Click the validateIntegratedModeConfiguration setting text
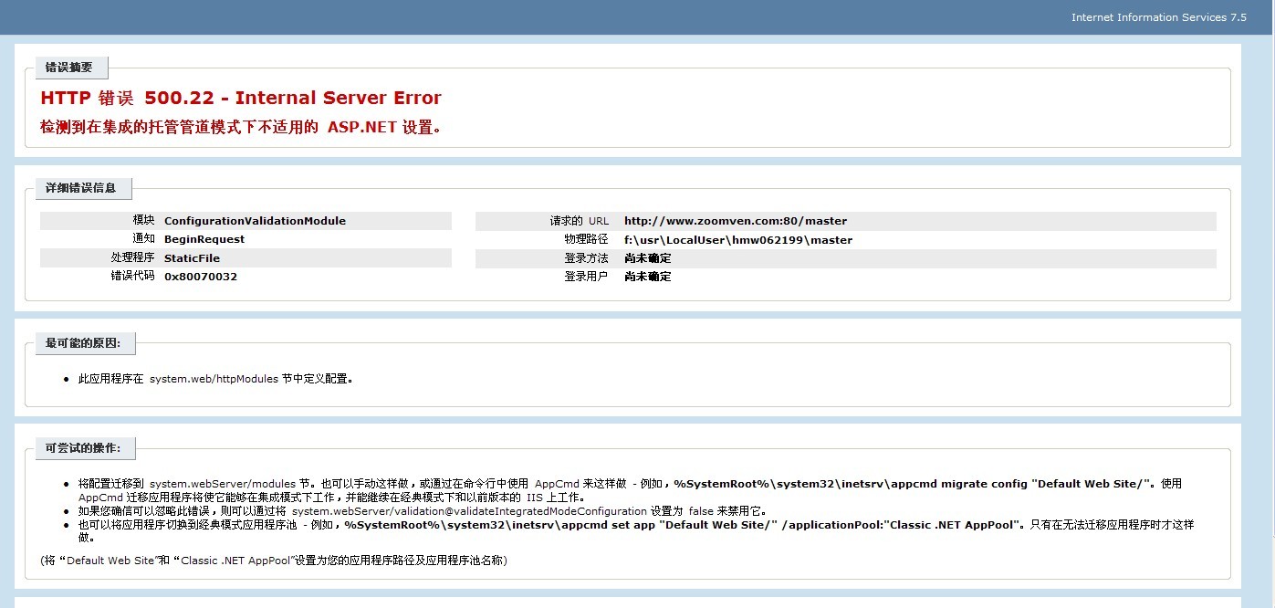The image size is (1275, 608). [x=469, y=511]
